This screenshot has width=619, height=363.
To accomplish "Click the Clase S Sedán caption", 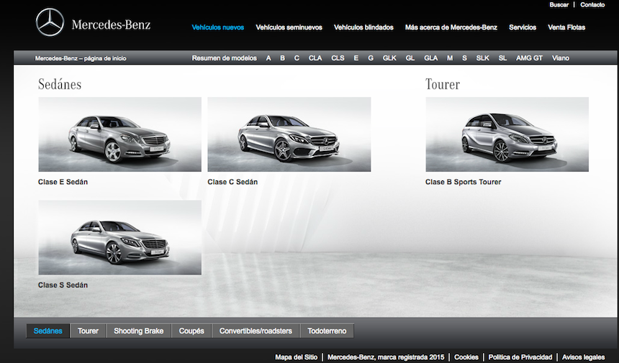I will (x=63, y=285).
